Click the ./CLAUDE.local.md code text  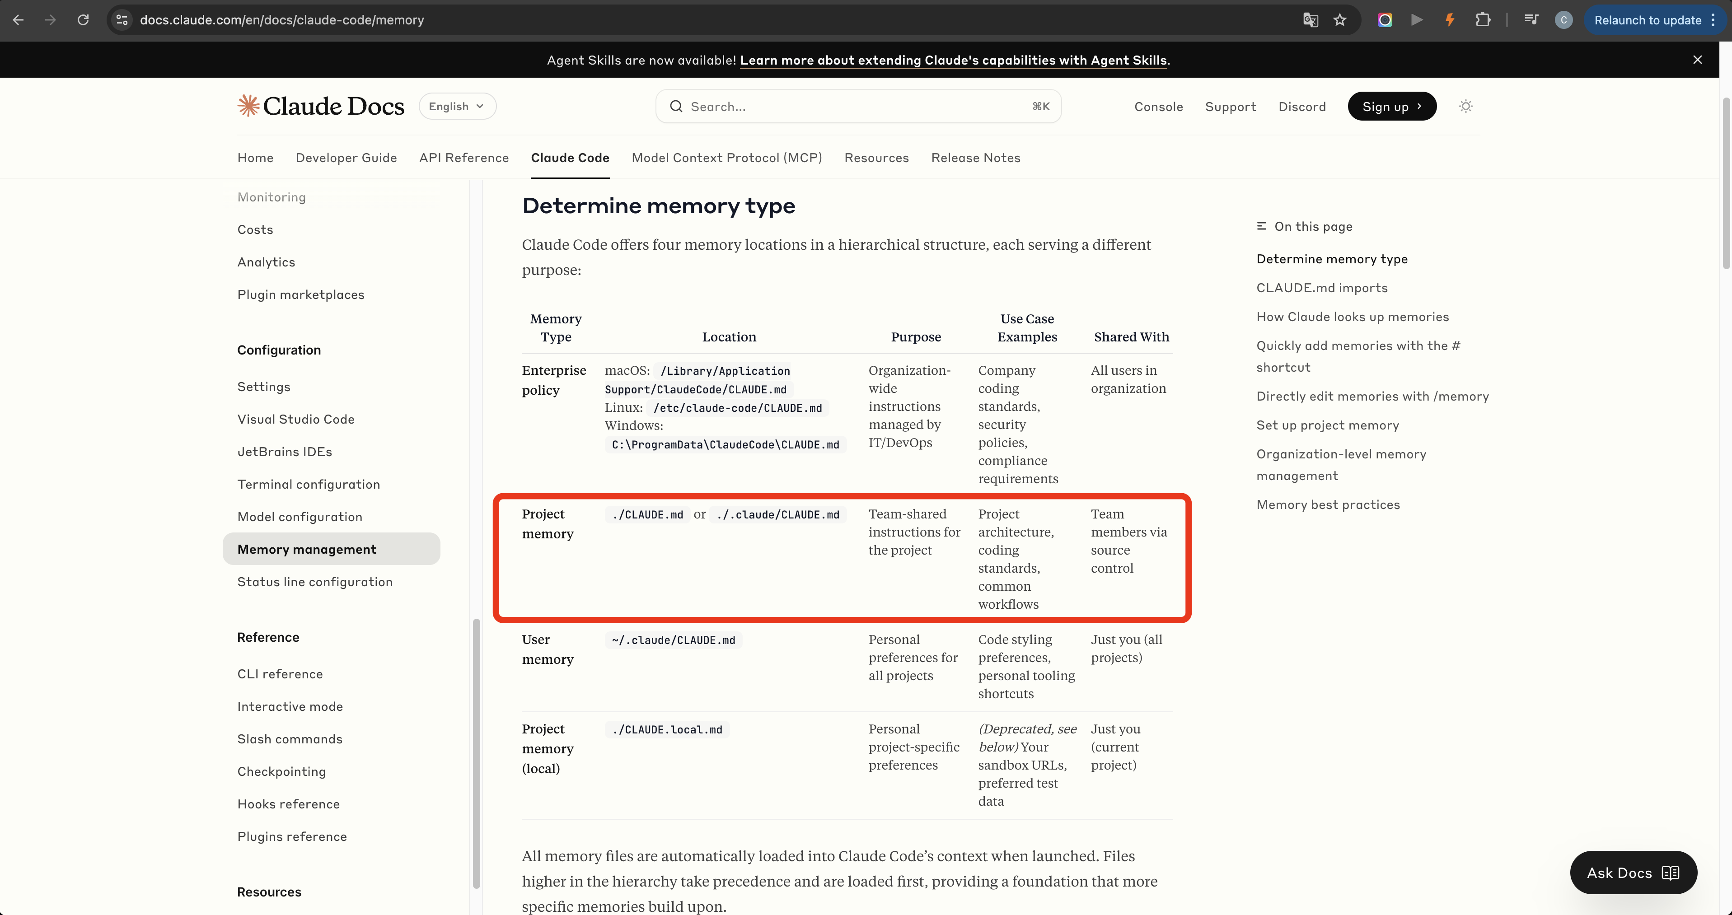coord(667,729)
